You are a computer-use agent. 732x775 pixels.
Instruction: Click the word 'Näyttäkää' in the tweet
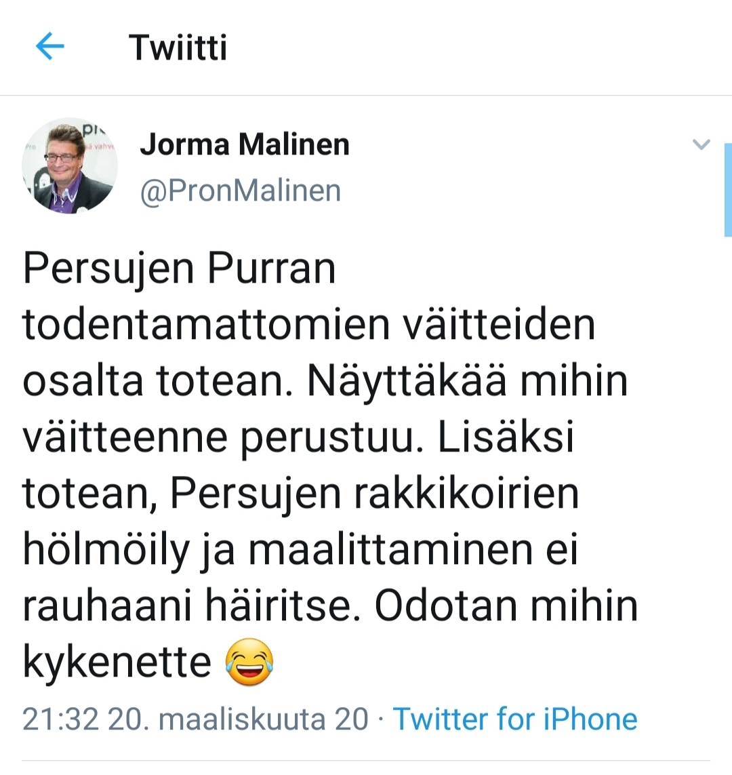point(407,381)
